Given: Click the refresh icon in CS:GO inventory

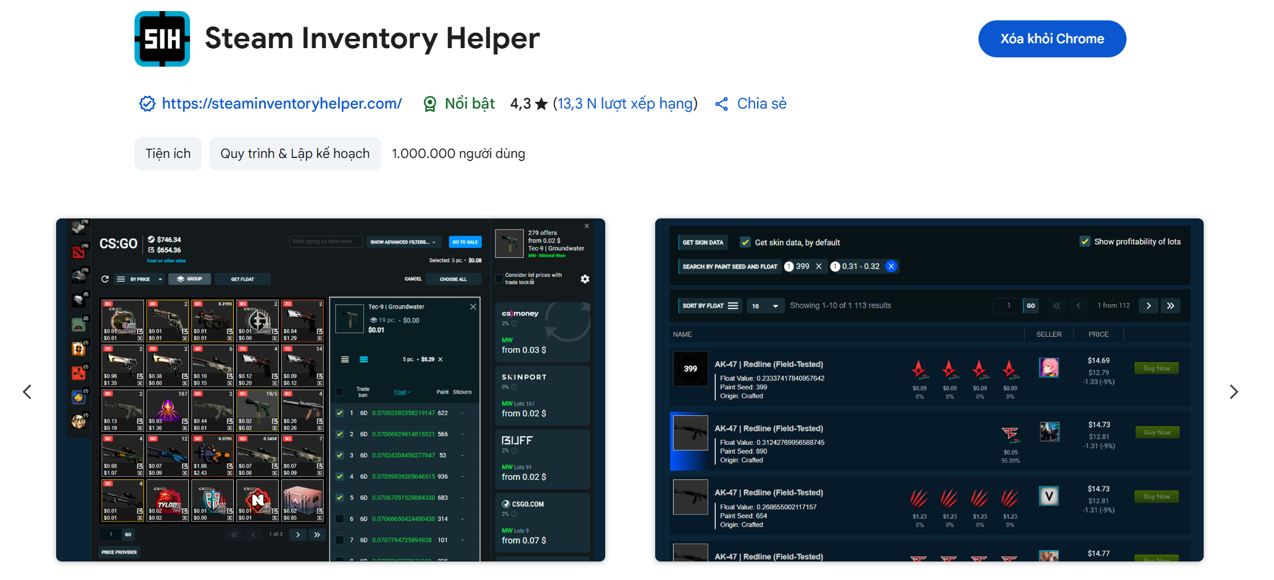Looking at the screenshot, I should click(105, 280).
